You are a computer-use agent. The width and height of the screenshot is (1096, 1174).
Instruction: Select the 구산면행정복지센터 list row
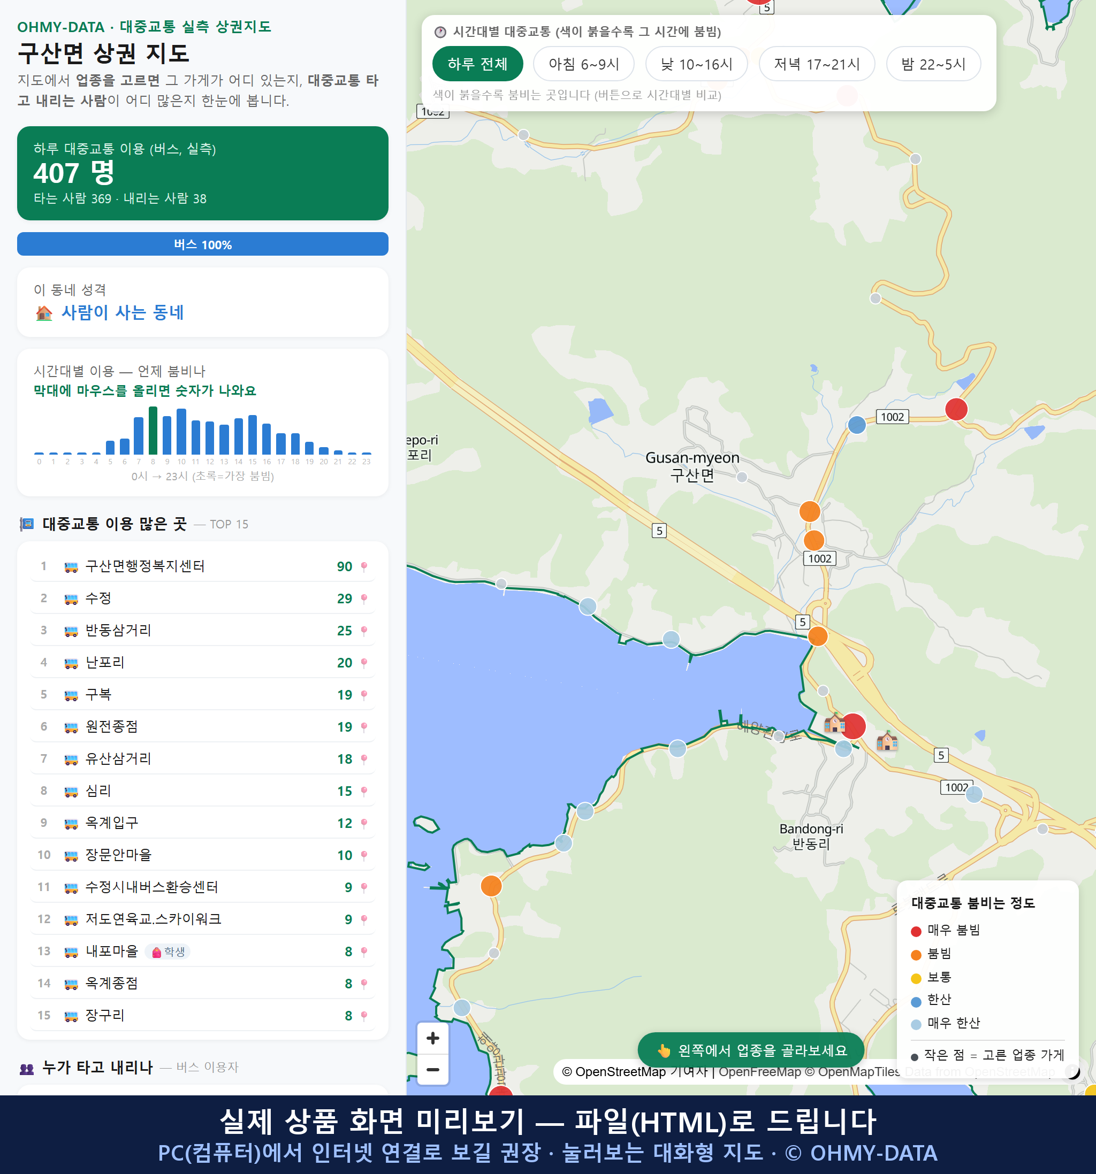203,566
